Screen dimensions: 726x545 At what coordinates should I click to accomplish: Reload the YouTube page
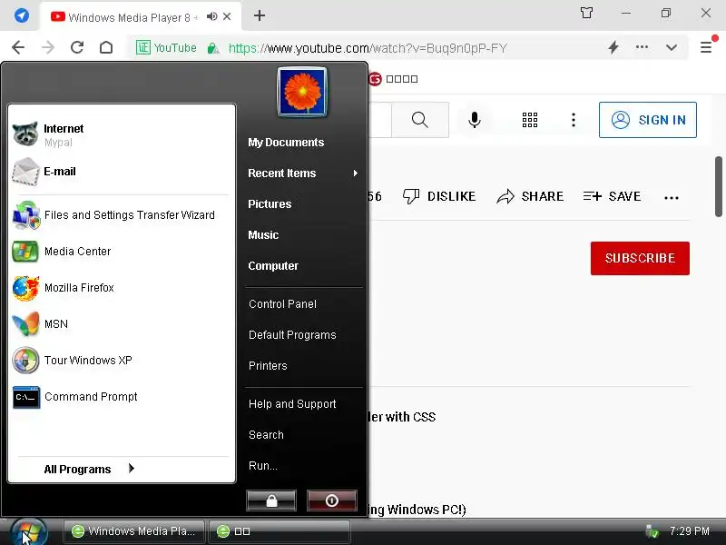[x=77, y=47]
